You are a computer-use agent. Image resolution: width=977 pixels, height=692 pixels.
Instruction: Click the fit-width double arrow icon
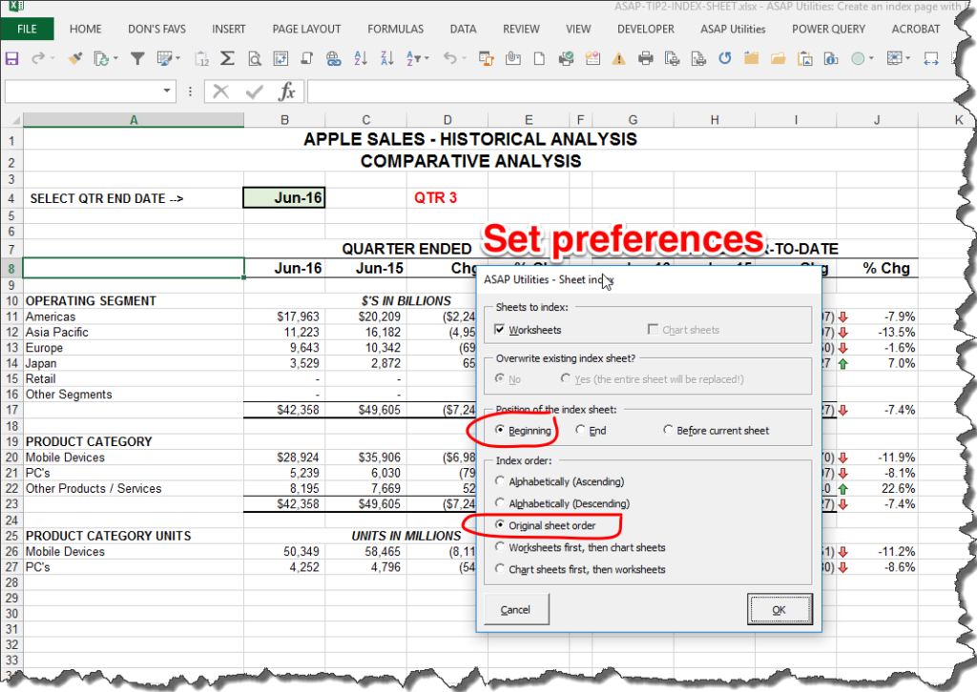click(931, 58)
